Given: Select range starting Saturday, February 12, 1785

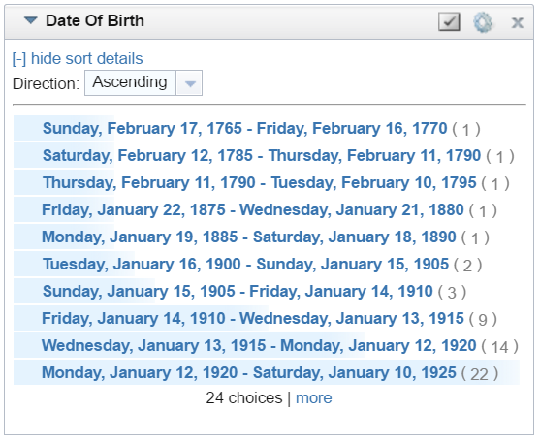Looking at the screenshot, I should 262,155.
